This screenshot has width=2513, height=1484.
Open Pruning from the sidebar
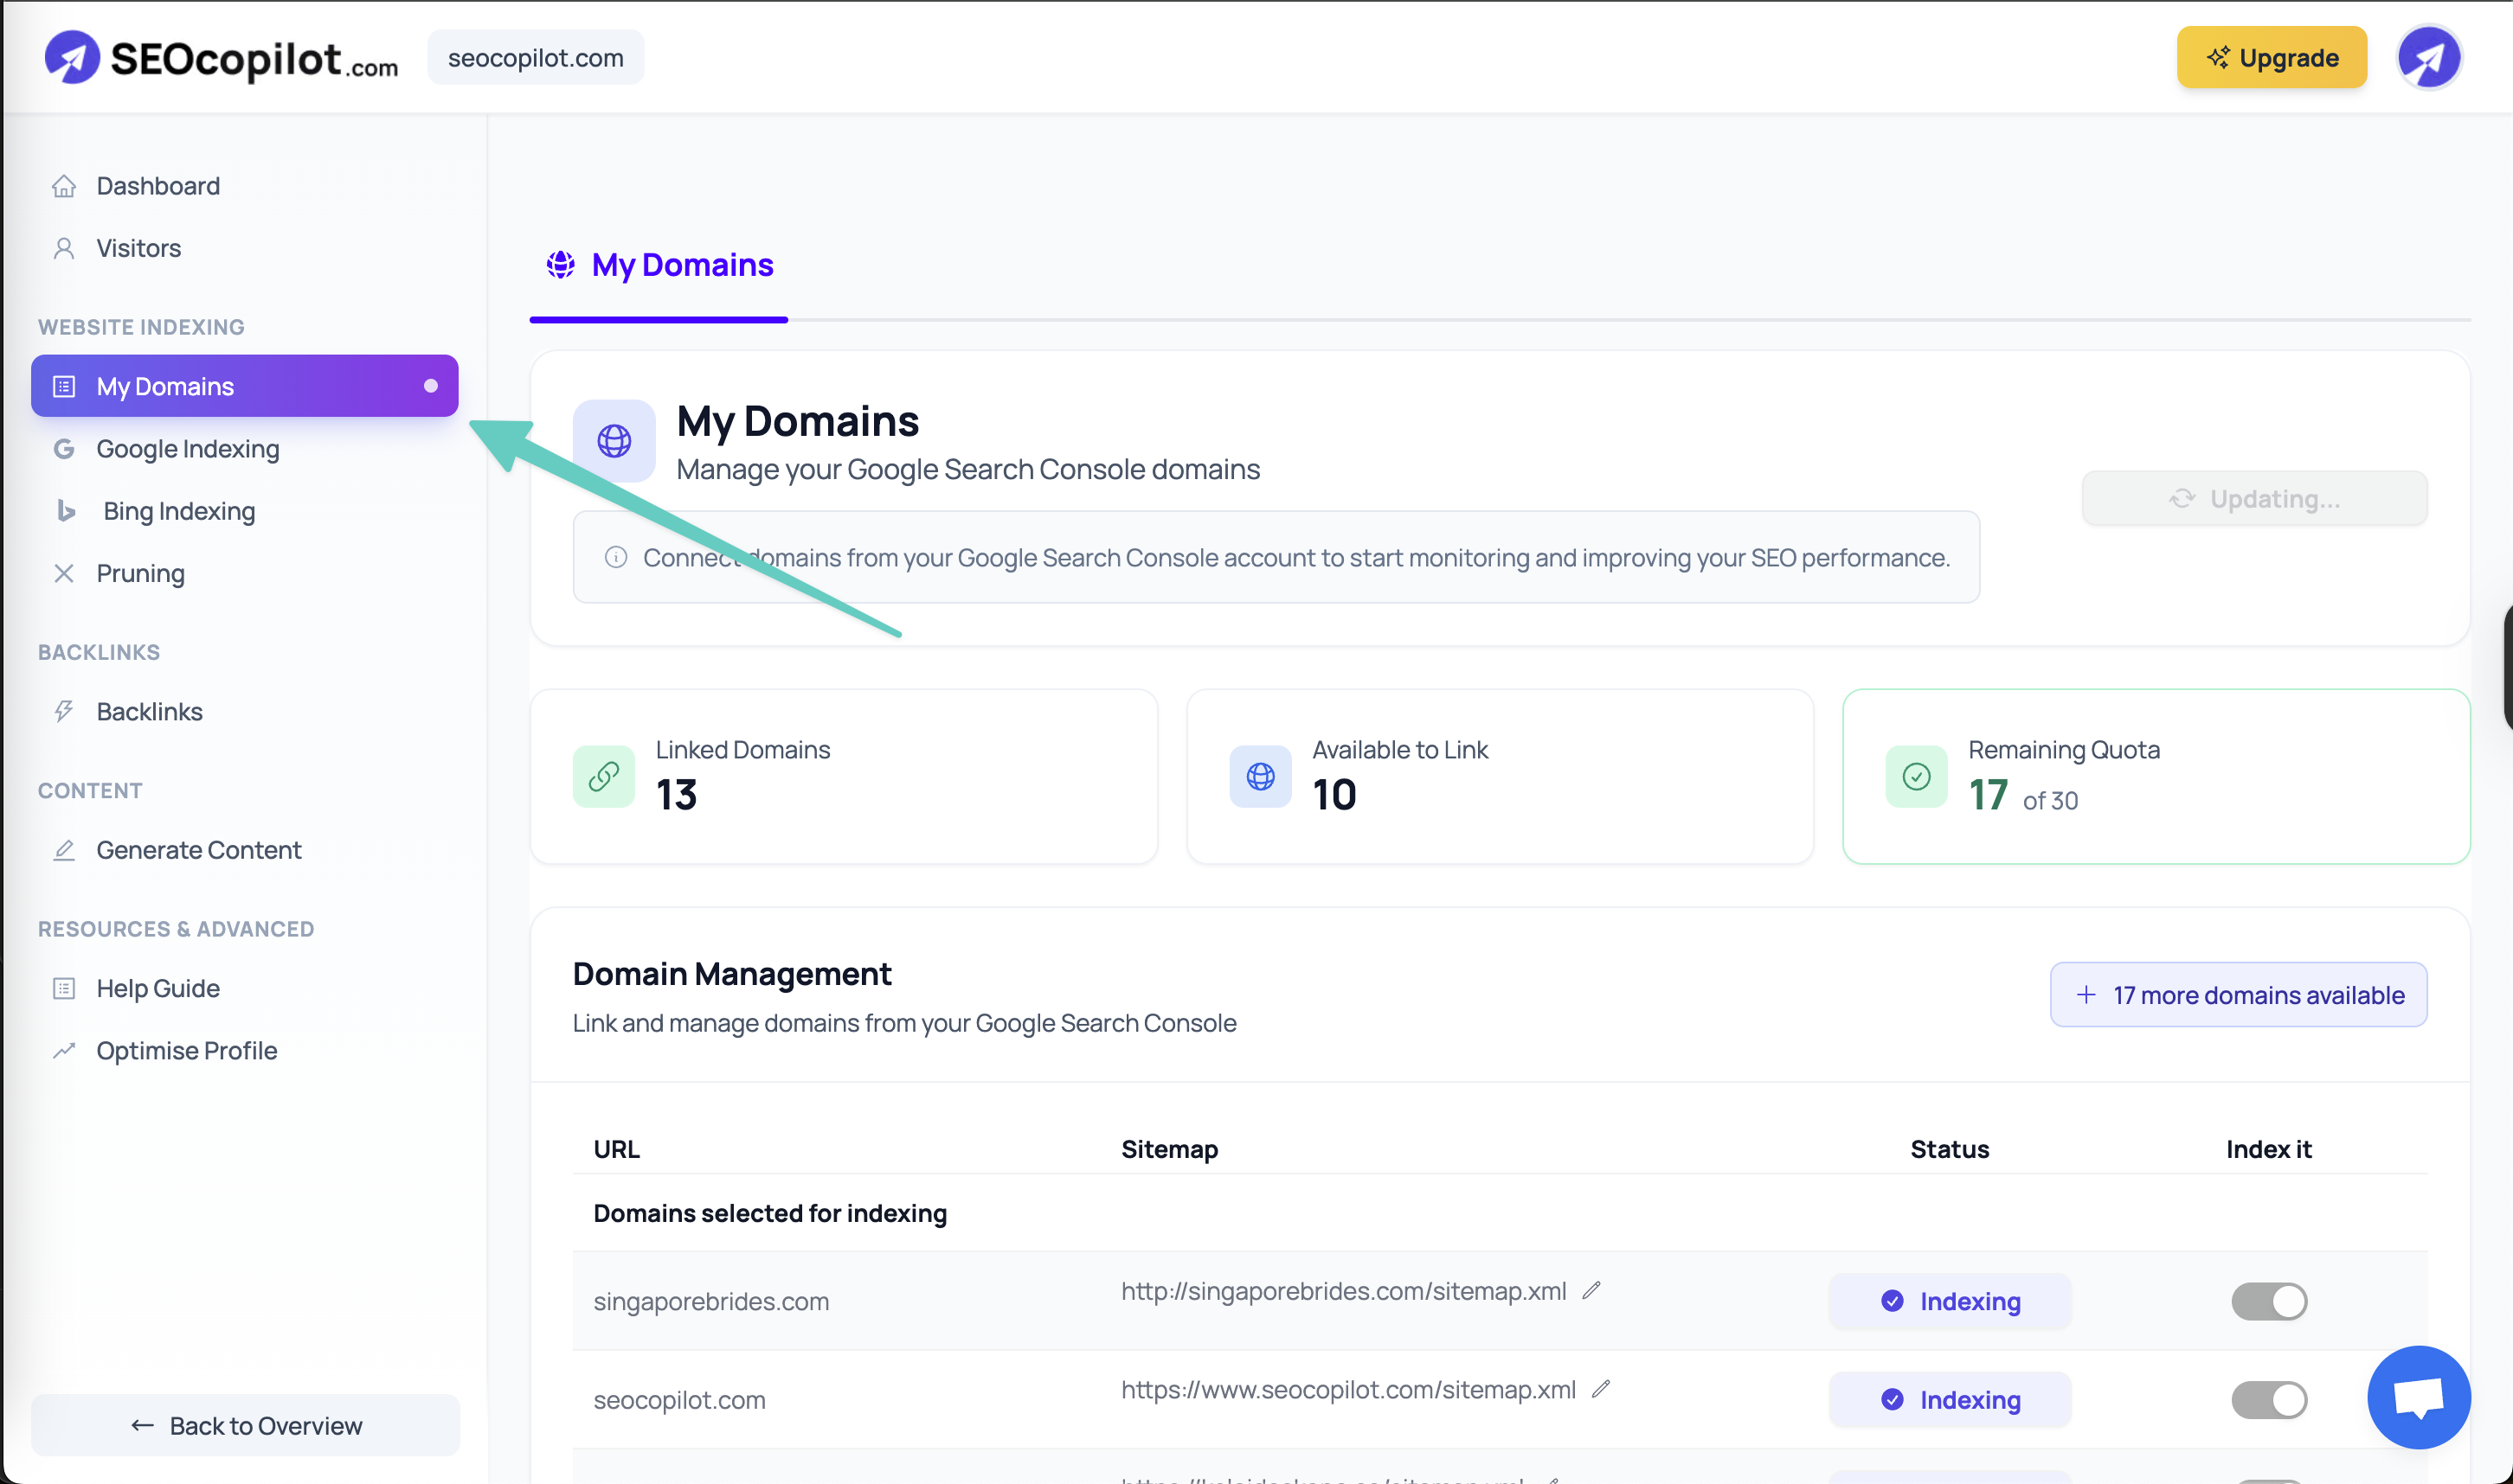[x=140, y=573]
